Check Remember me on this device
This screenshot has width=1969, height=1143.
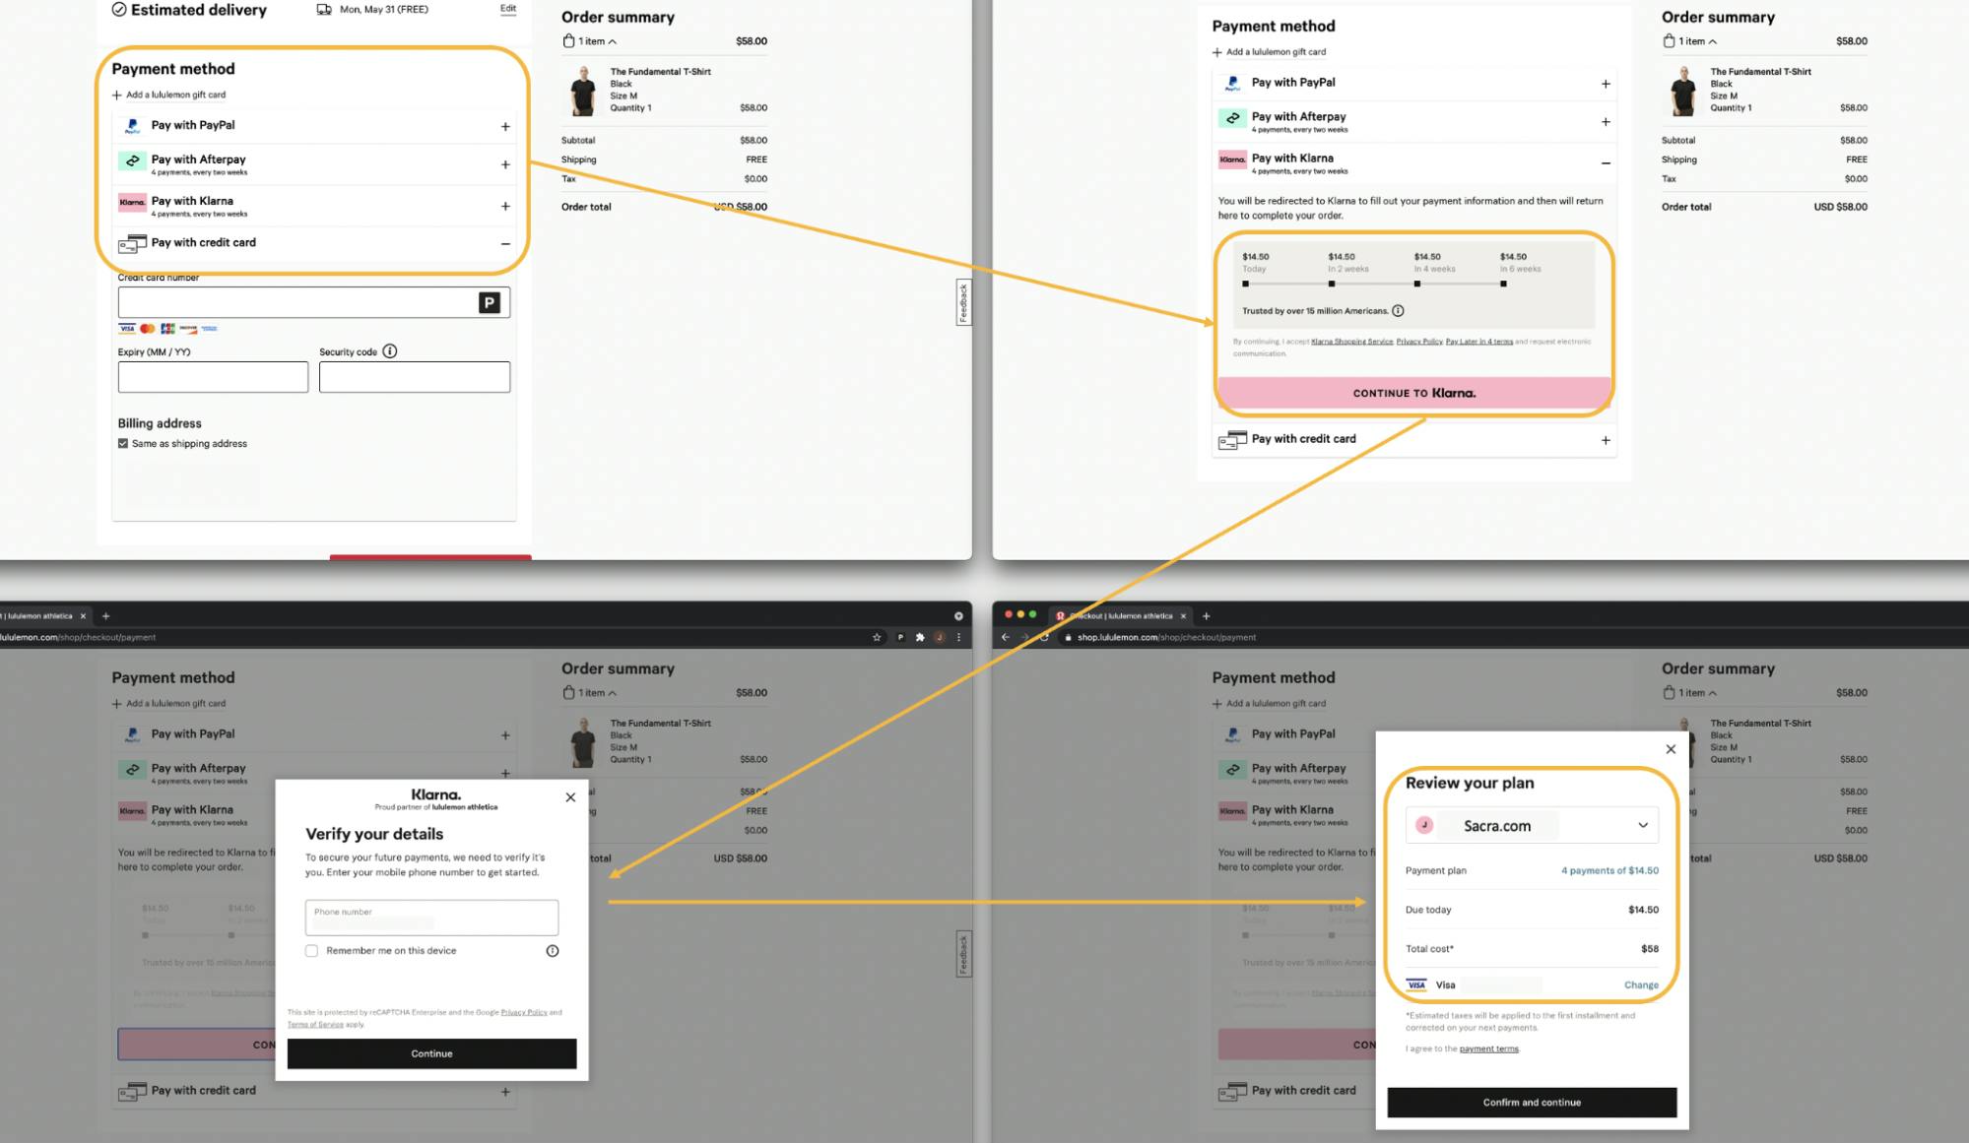310,950
